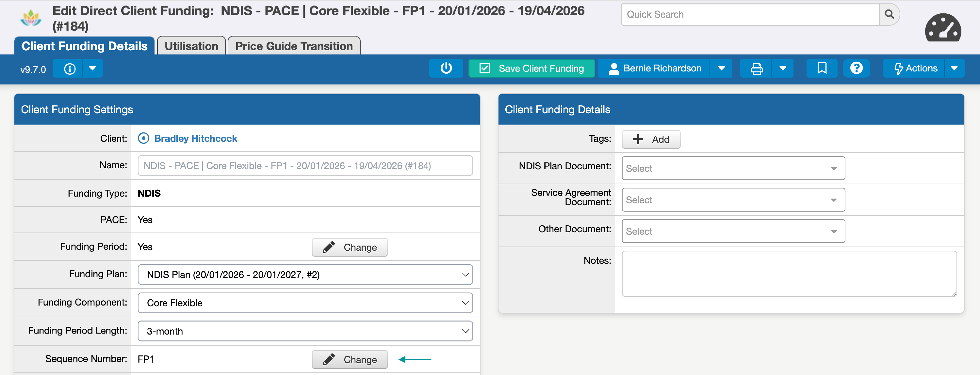Open the NDIS Plan Document select

click(733, 168)
